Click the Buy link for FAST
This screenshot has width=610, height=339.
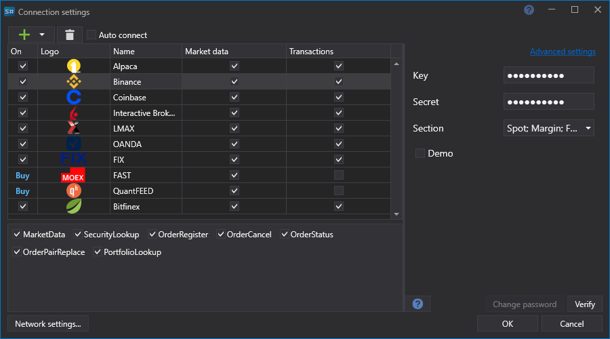pyautogui.click(x=22, y=176)
